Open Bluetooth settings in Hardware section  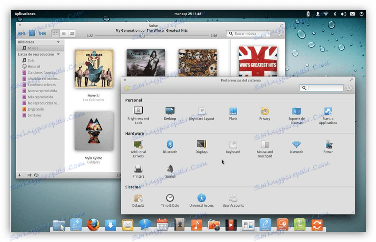tap(170, 147)
